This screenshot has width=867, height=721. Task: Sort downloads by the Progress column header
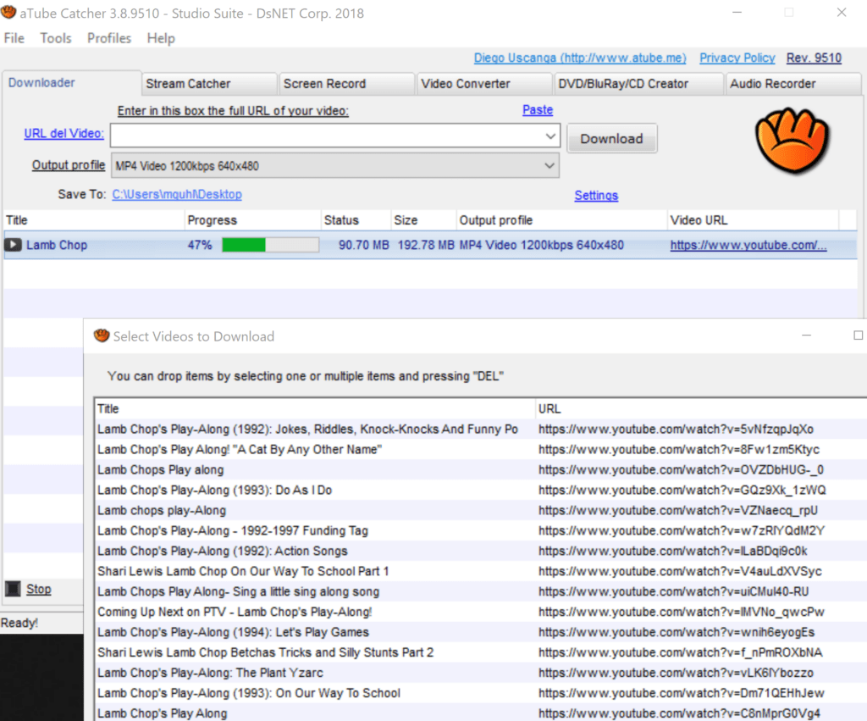(x=252, y=220)
